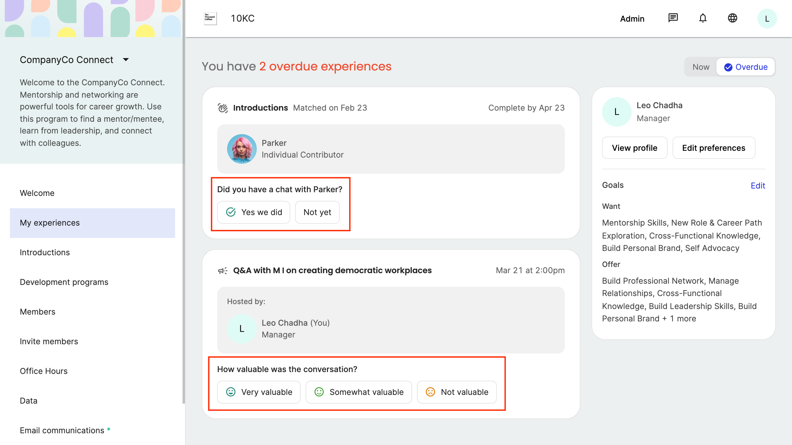Open the Admin menu
This screenshot has width=792, height=445.
click(632, 19)
